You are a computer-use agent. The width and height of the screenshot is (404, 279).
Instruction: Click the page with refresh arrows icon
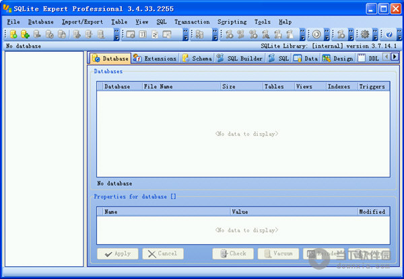pyautogui.click(x=155, y=34)
